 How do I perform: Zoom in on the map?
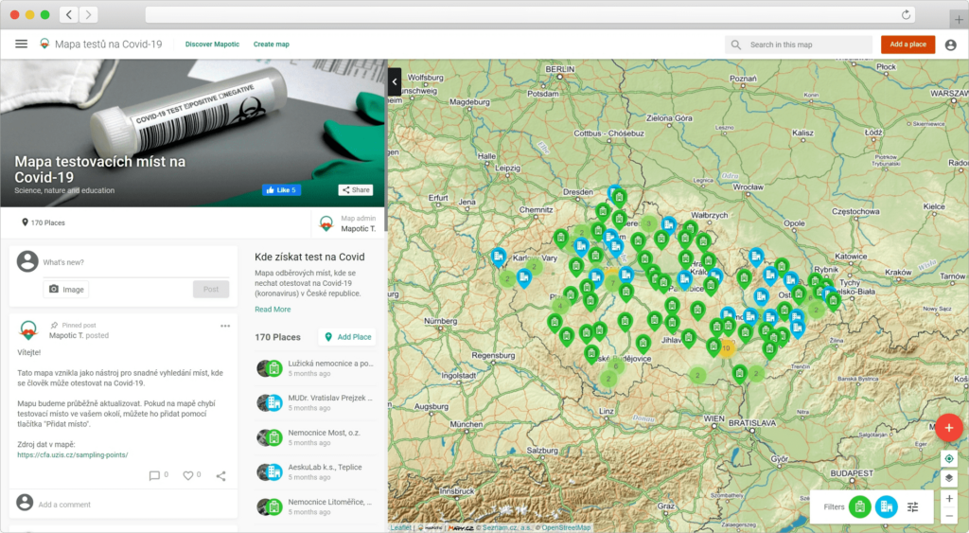pos(948,498)
